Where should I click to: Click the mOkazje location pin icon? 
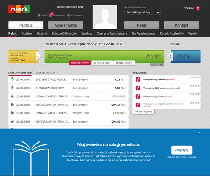tap(39, 16)
